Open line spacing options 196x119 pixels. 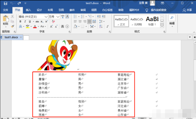[x=101, y=21]
